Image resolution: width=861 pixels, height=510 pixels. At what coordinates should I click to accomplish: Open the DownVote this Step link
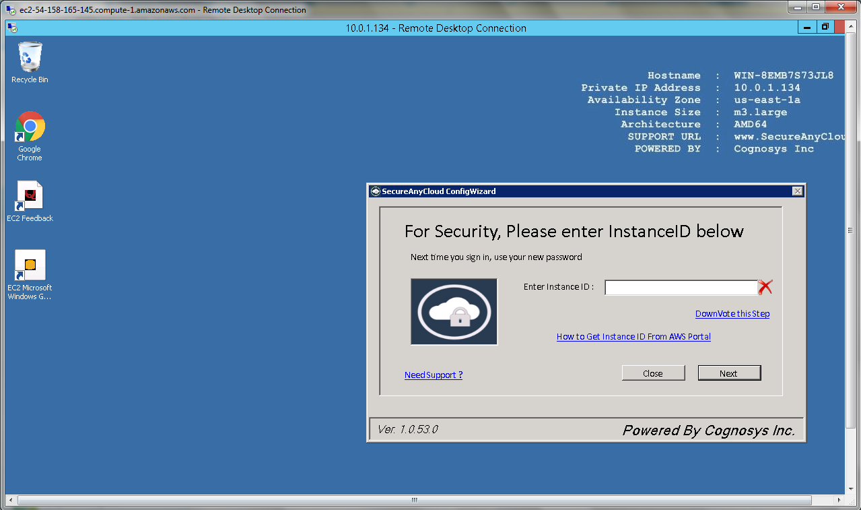[732, 314]
